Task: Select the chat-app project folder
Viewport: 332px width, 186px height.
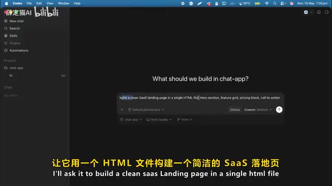Action: click(16, 68)
